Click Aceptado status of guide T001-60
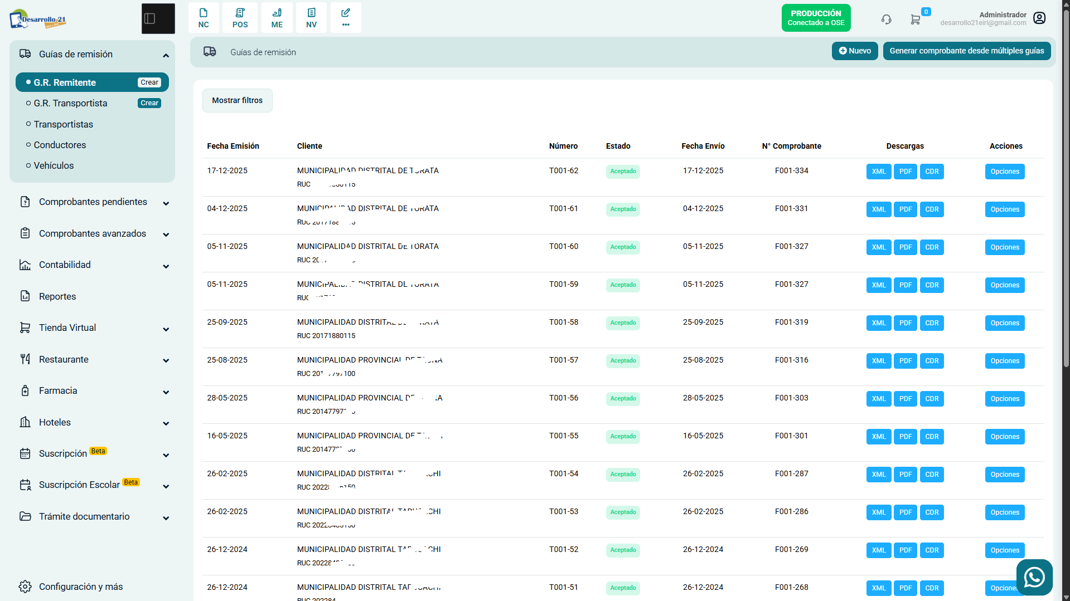The height and width of the screenshot is (601, 1070). [x=623, y=247]
